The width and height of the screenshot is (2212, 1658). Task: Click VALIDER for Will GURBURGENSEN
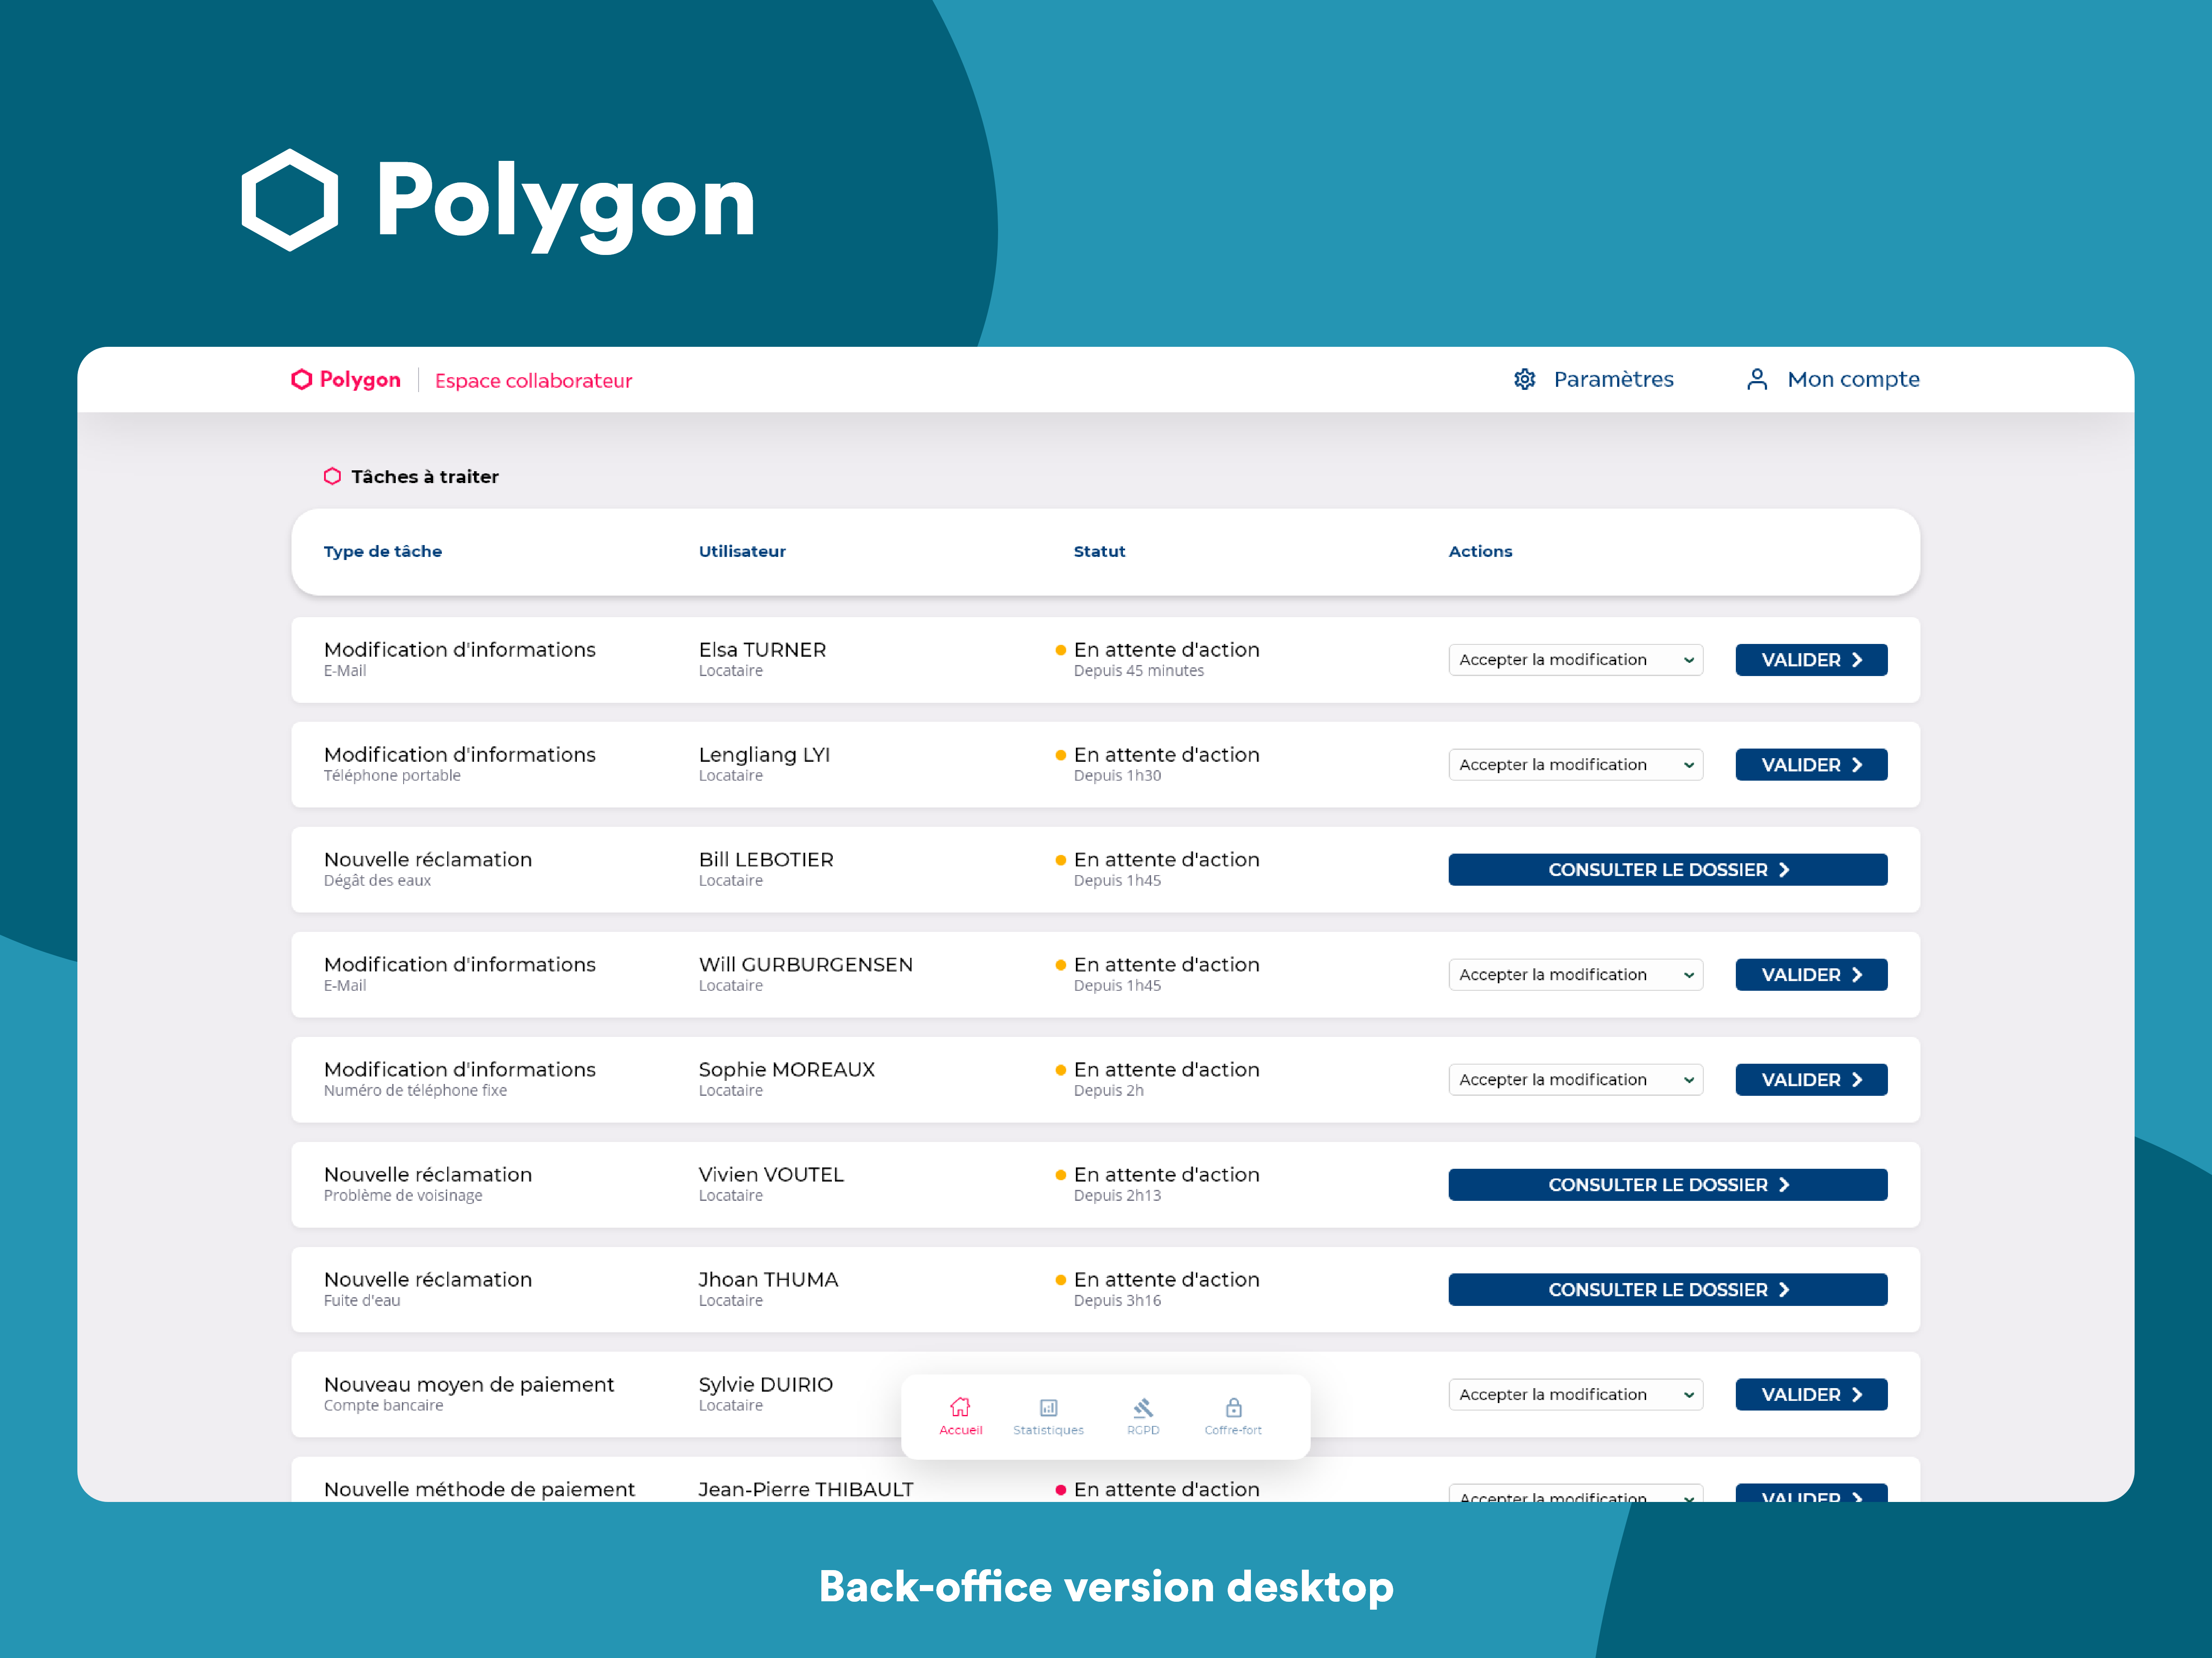[1811, 975]
